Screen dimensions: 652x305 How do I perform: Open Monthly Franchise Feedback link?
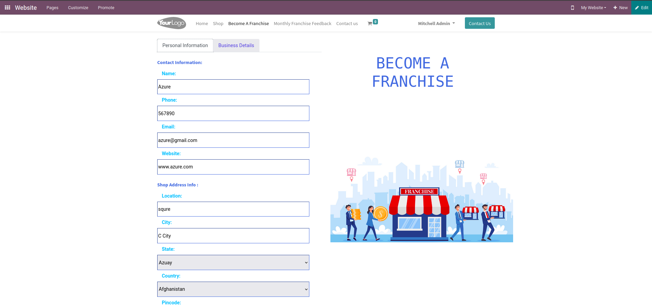(303, 23)
